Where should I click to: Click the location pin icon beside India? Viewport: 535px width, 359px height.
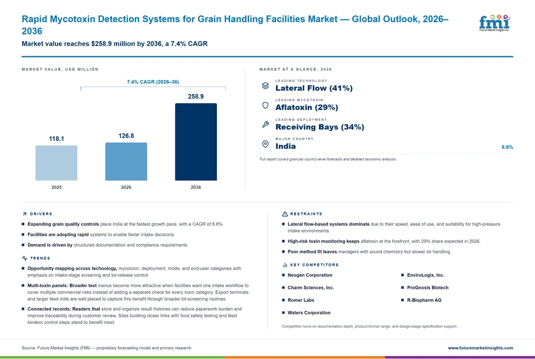click(266, 144)
